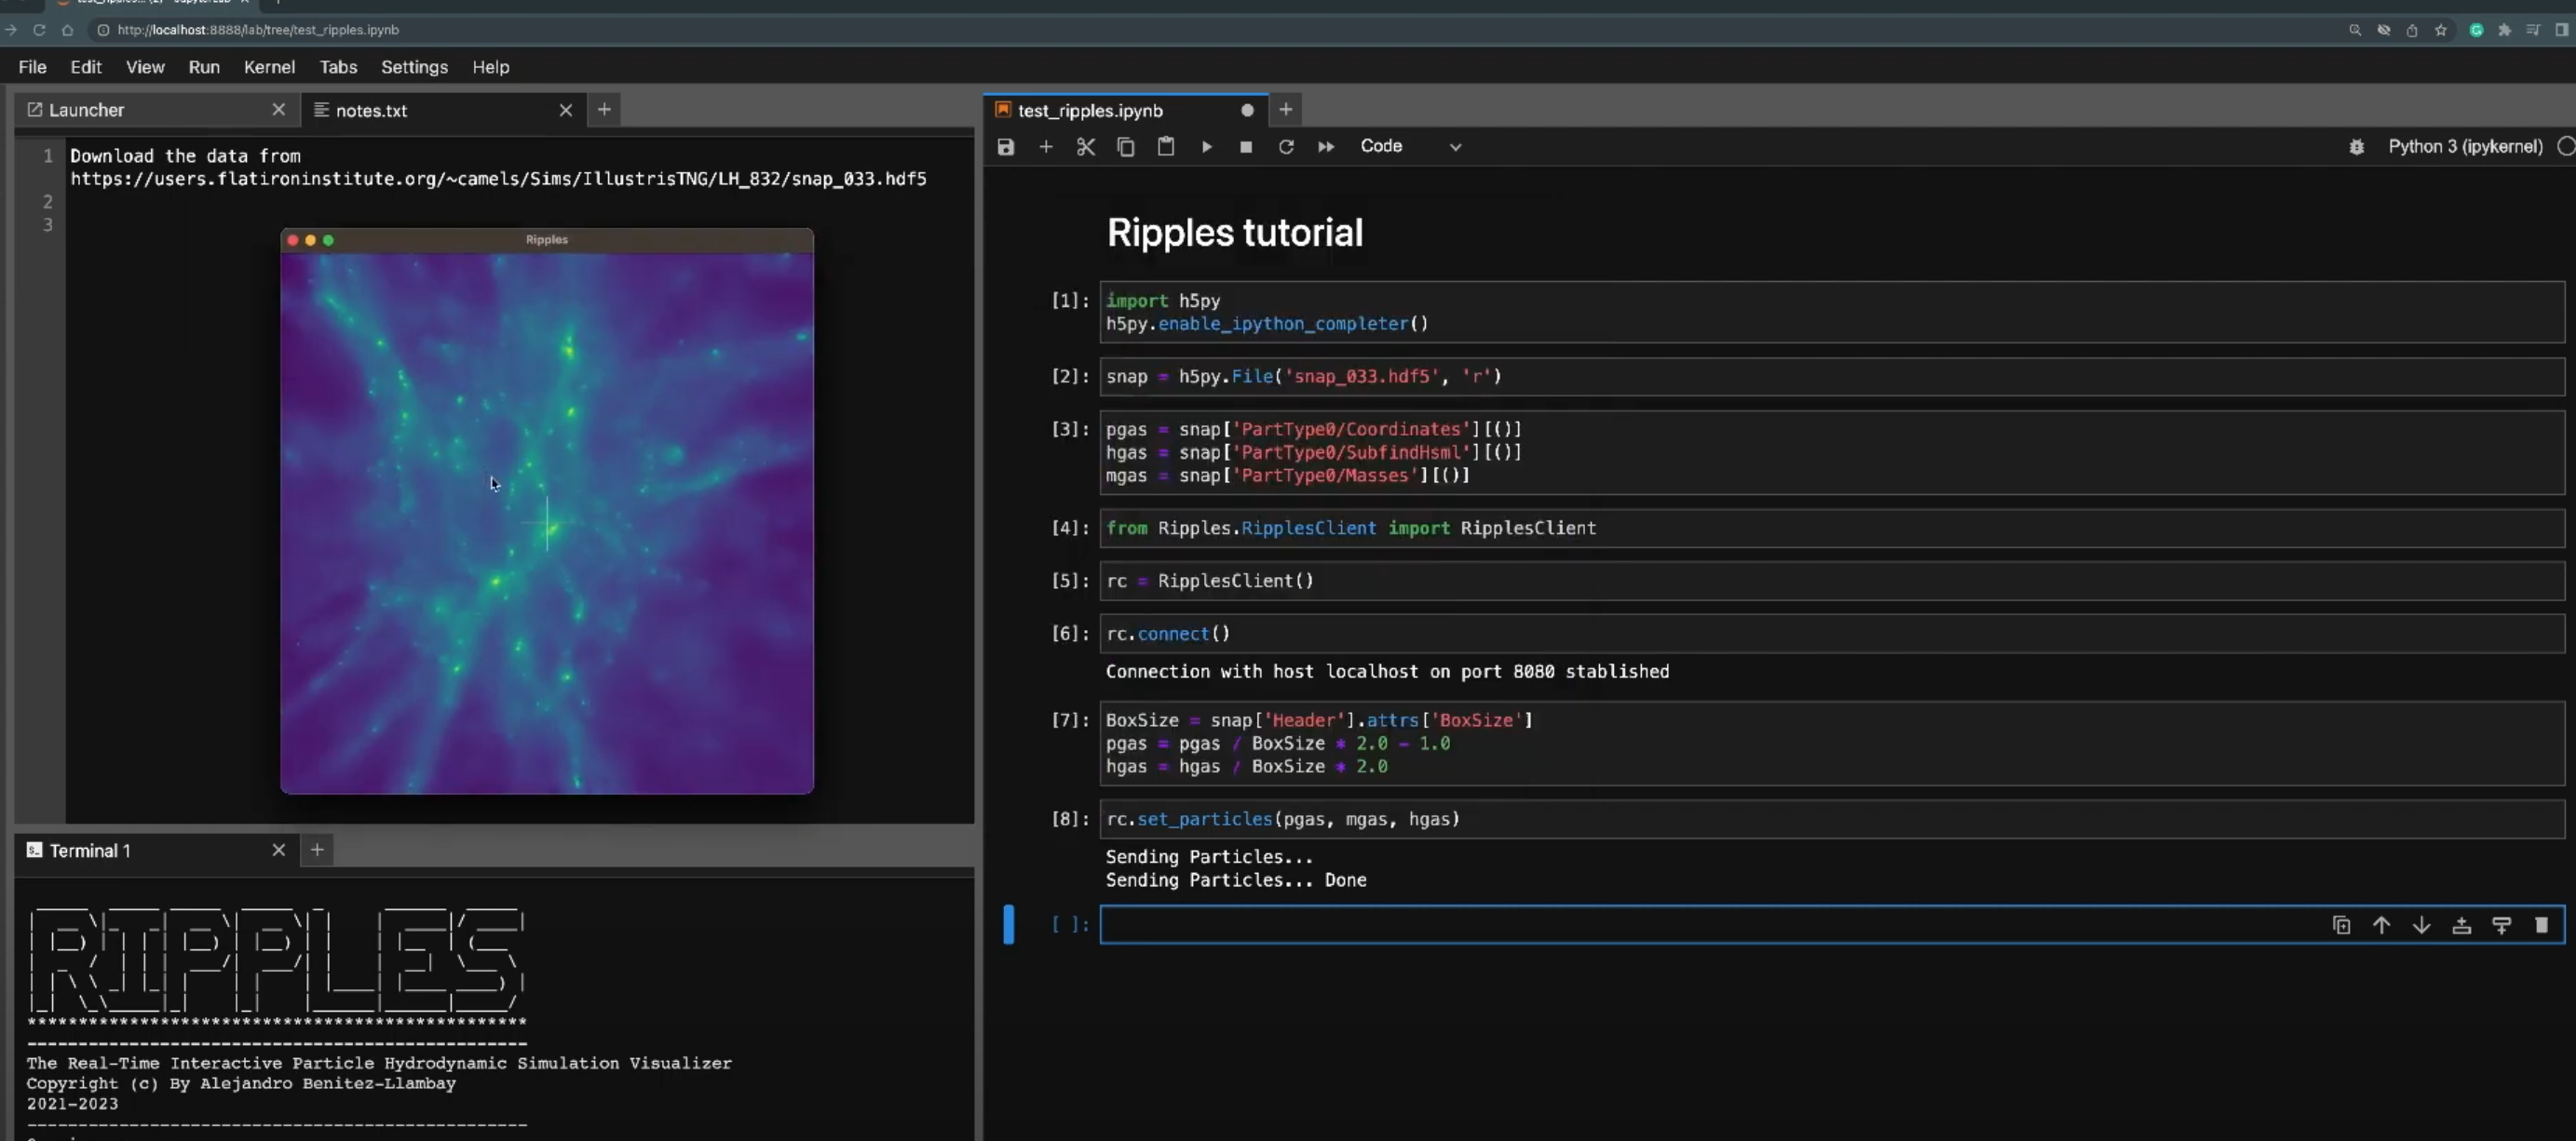2576x1141 pixels.
Task: Move active cell up arrow
Action: coord(2381,925)
